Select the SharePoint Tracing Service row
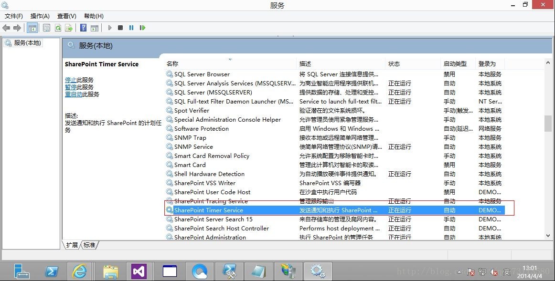555x281 pixels. [335, 201]
